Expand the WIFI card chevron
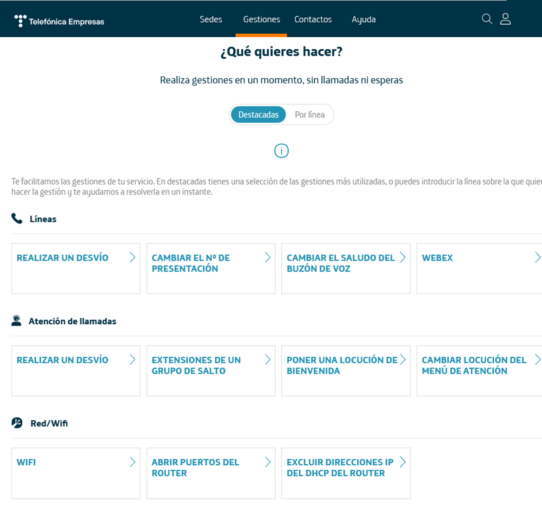Screen dimensions: 542x515 pyautogui.click(x=132, y=462)
